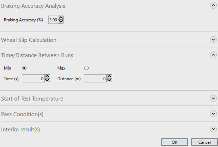Expand the Pass Condition(s) section
Viewport: 218px width, 147px height.
tap(213, 113)
